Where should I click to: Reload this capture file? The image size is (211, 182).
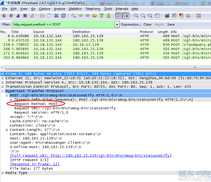63,16
